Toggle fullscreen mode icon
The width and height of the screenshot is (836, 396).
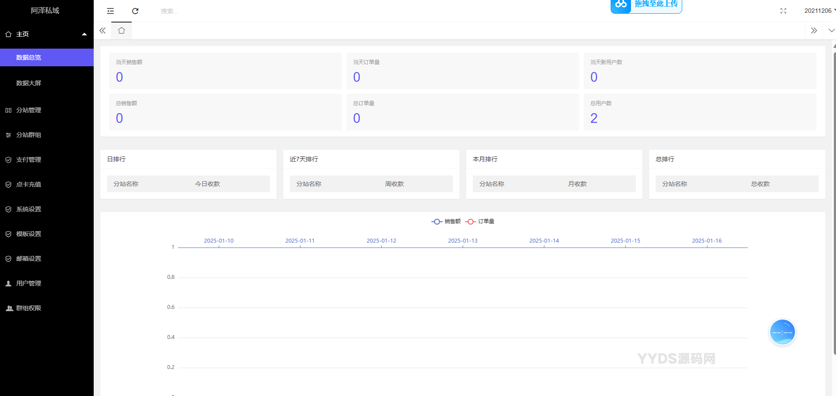click(x=783, y=11)
